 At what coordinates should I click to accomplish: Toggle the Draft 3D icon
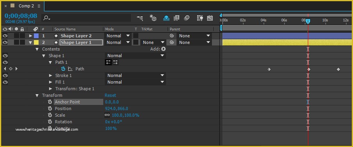(153, 18)
